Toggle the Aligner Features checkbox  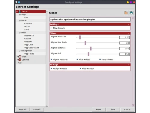pyautogui.click(x=51, y=59)
